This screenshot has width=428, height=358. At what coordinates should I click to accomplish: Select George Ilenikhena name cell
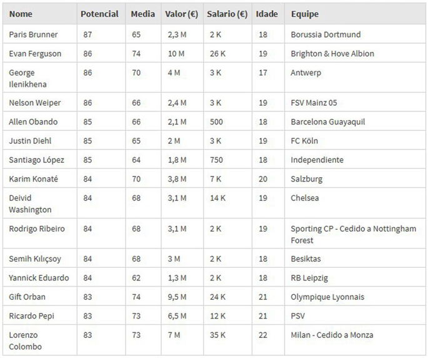tap(27, 78)
